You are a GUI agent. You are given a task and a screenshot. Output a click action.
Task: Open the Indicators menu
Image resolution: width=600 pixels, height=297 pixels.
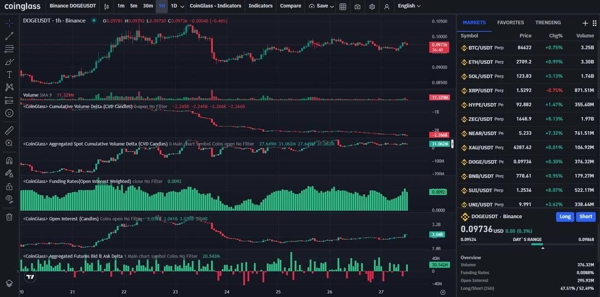pos(261,6)
